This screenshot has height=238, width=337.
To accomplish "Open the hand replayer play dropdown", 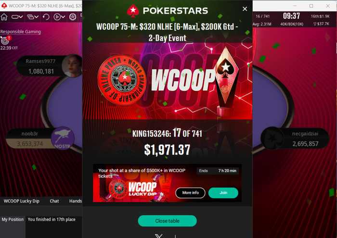I will coord(59,17).
